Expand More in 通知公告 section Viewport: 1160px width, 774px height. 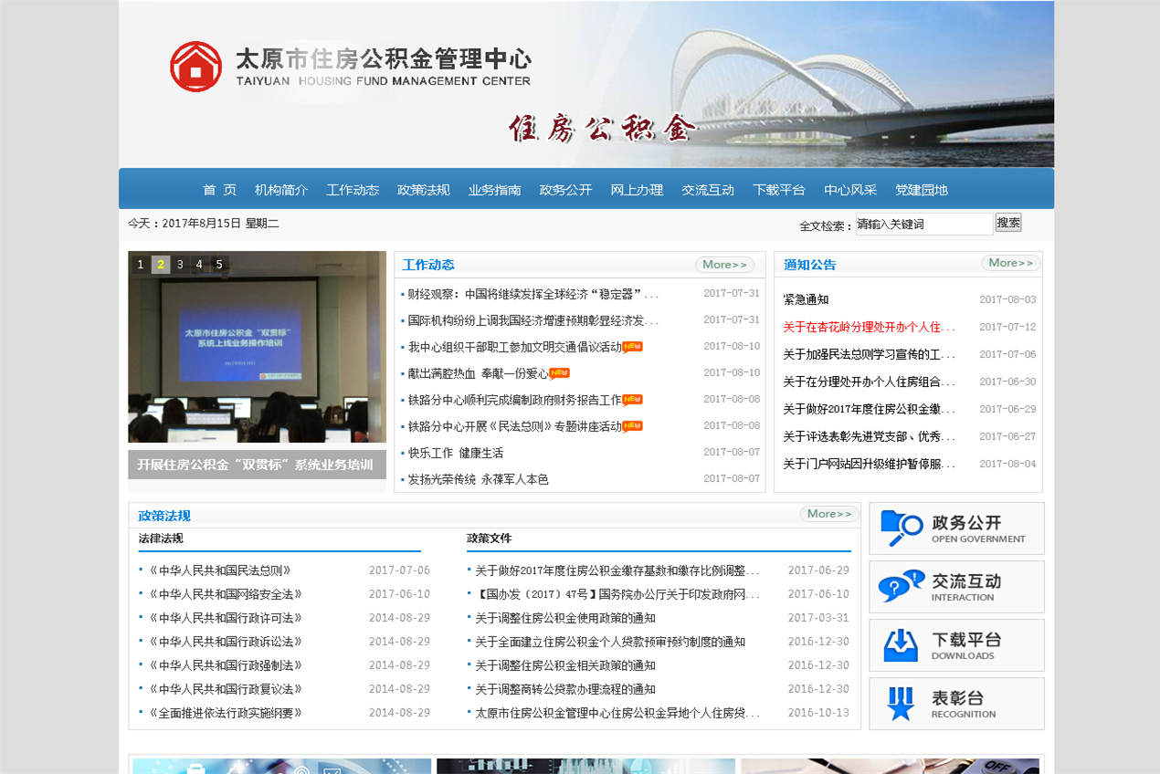[x=1010, y=263]
